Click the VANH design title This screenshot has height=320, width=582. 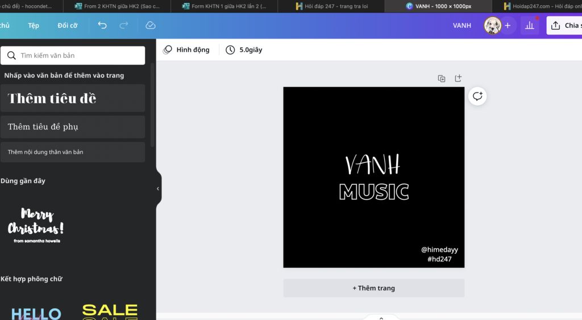click(462, 26)
